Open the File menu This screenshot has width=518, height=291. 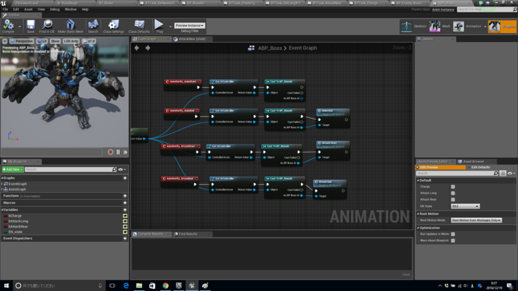coord(5,9)
